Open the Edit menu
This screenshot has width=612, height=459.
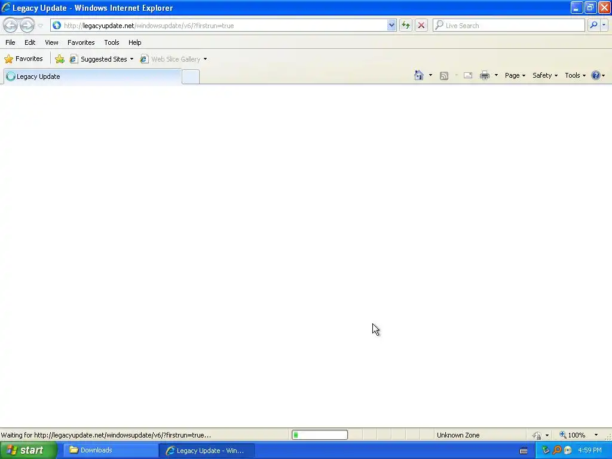point(30,42)
